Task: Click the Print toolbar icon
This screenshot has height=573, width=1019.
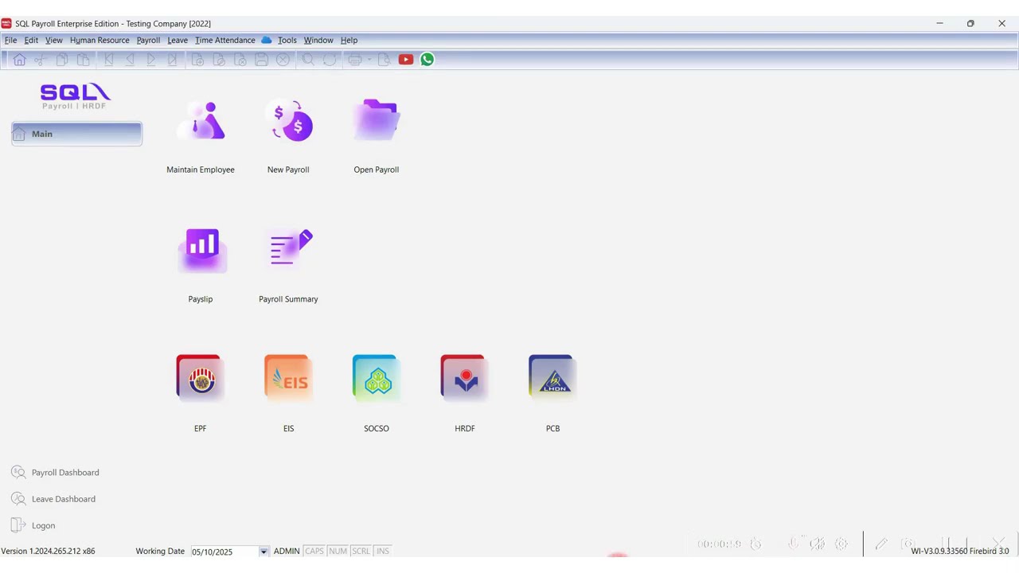Action: point(355,60)
